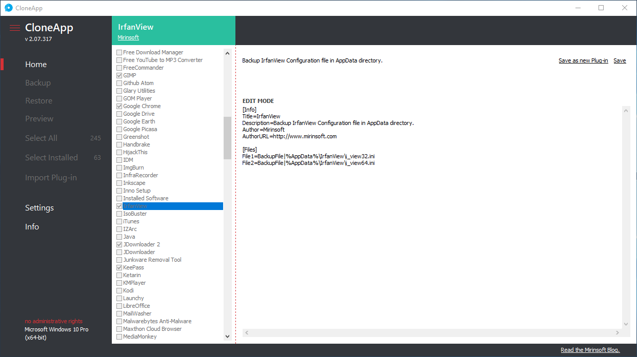Click the CloneApp logo in title bar
Viewport: 637px width, 357px height.
coord(8,8)
